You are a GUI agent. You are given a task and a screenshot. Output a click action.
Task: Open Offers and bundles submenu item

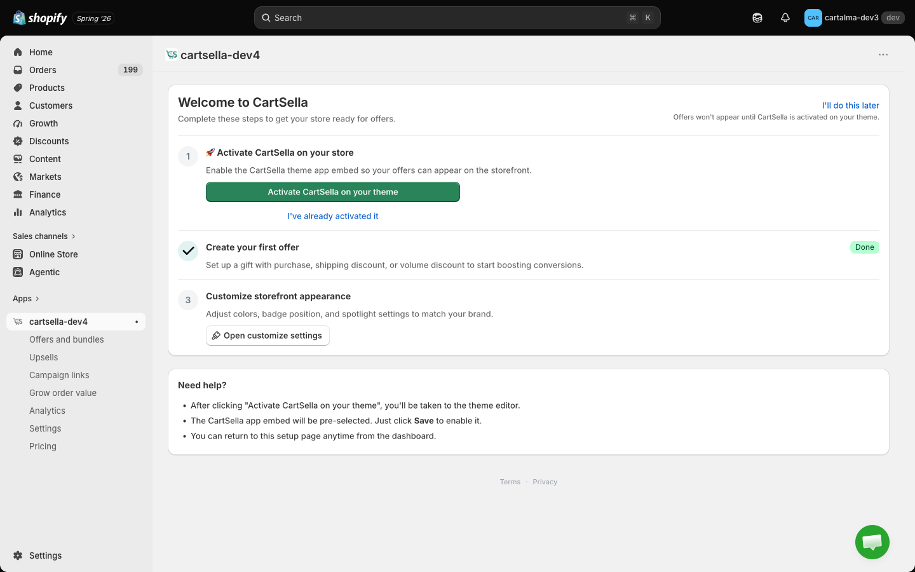(67, 339)
